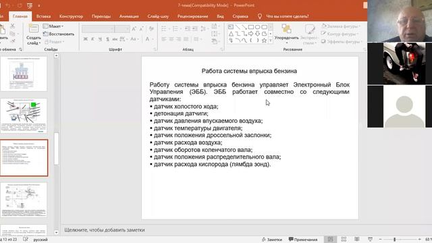Switch to the Рецензирование tab
This screenshot has height=243, width=432.
(192, 16)
